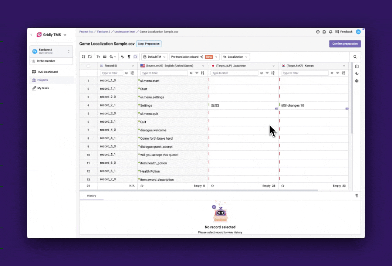Open Projects in the sidebar
Image resolution: width=392 pixels, height=266 pixels.
43,80
